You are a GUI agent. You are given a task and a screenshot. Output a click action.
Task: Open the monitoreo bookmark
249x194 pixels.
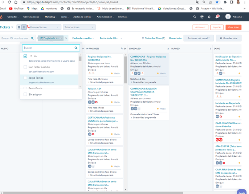coord(49,9)
